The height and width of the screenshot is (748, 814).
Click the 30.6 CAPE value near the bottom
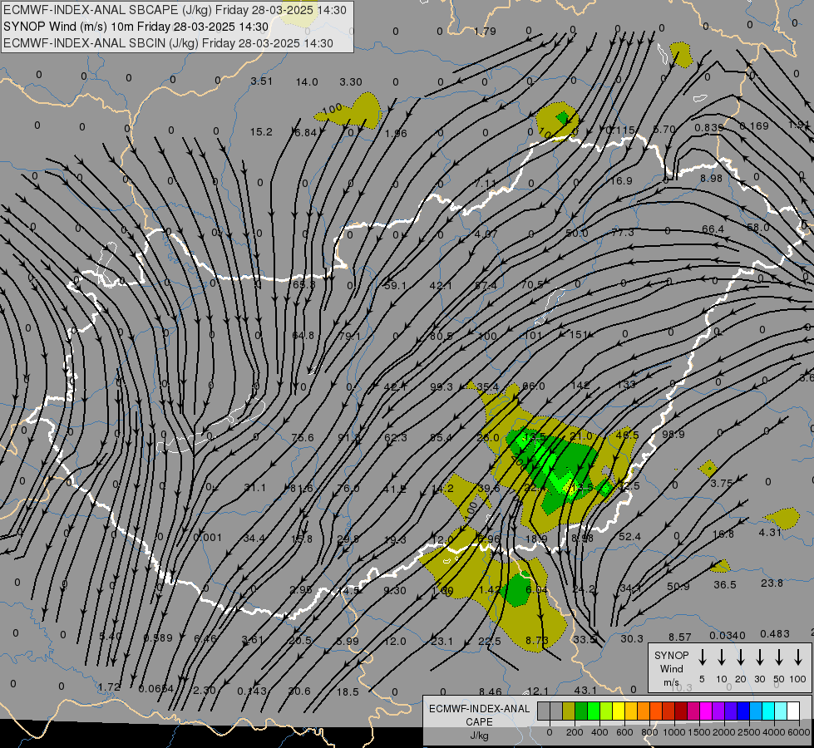299,691
